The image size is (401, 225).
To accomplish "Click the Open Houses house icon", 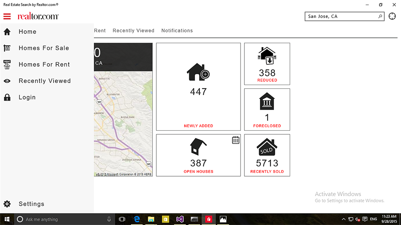I will tap(198, 147).
